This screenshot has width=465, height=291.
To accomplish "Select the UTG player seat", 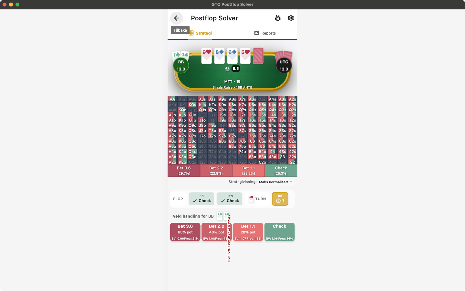I will coord(284,65).
